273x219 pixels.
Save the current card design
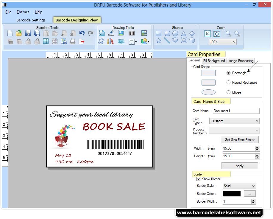click(28, 33)
